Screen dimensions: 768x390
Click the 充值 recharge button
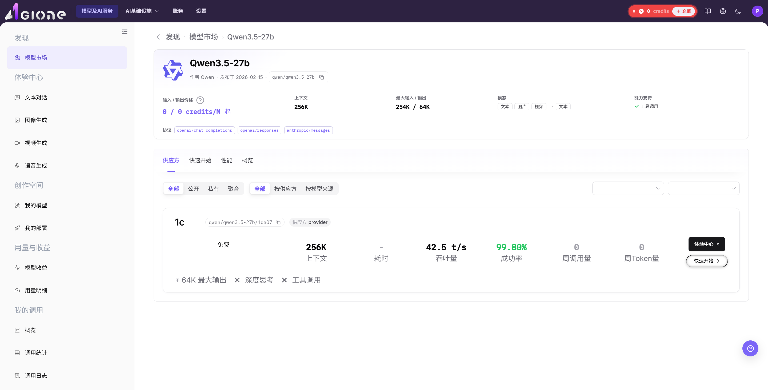[684, 11]
